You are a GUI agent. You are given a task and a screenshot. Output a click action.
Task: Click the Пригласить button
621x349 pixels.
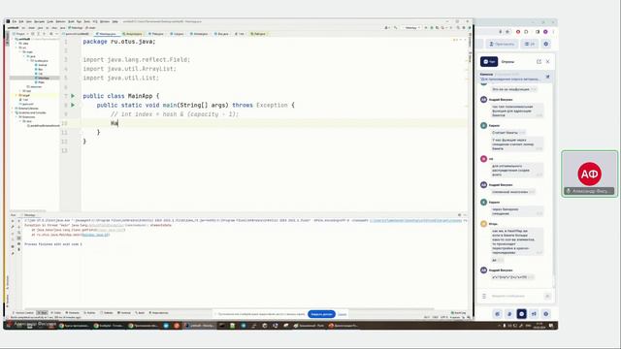pyautogui.click(x=502, y=44)
